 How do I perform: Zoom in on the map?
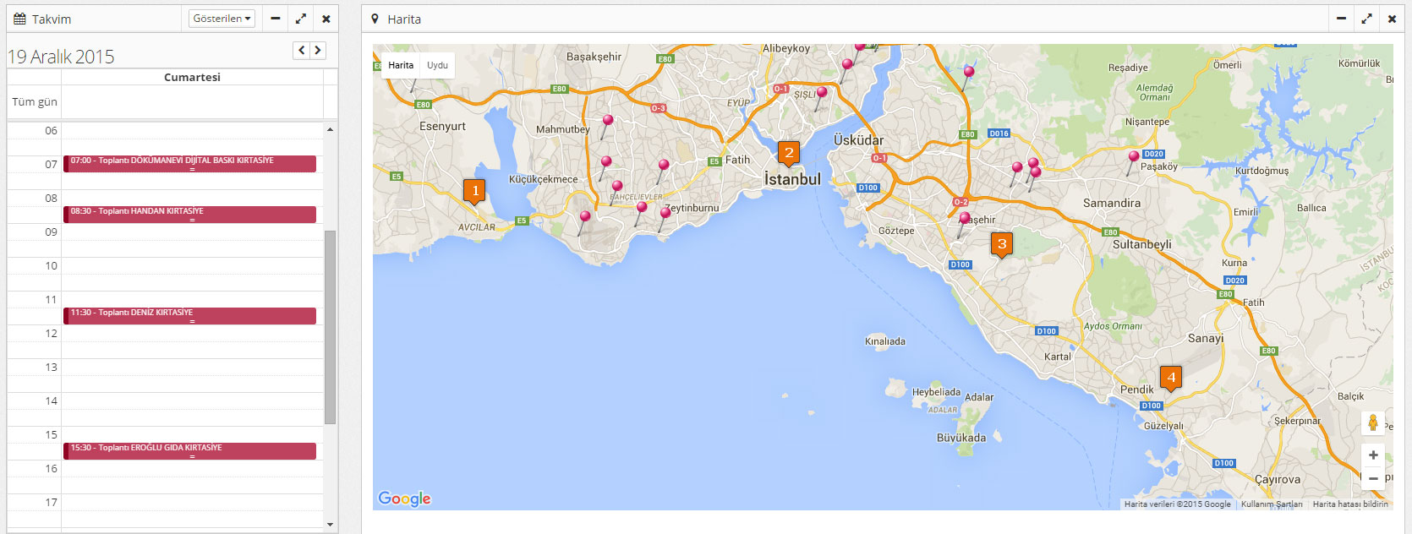pyautogui.click(x=1373, y=455)
